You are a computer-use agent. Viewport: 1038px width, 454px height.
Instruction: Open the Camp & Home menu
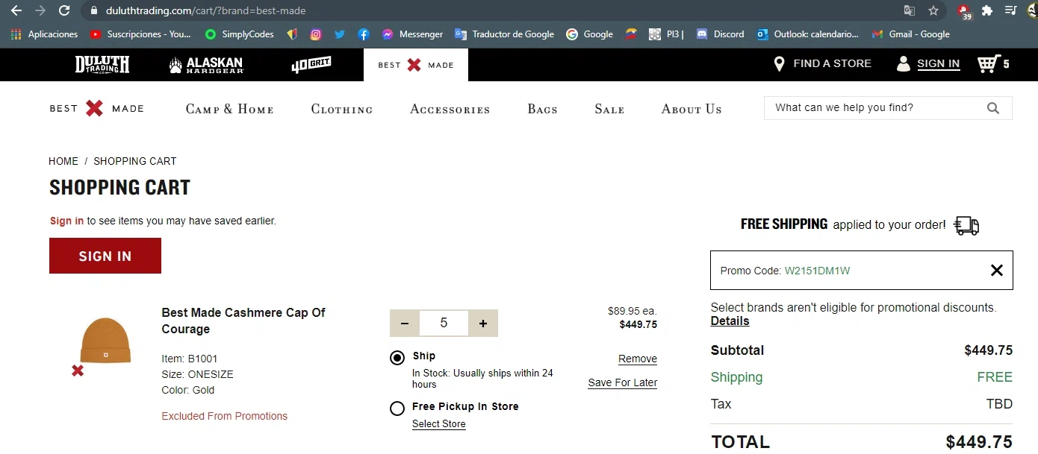pyautogui.click(x=230, y=109)
